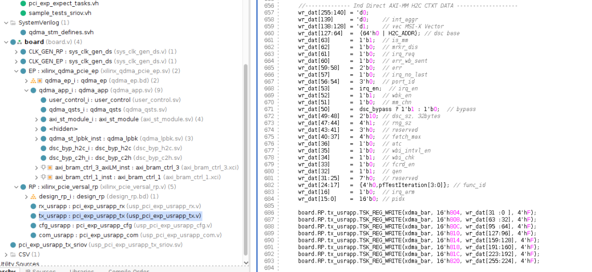
Task: Click the green dot icon of sample_tests_sriov.vh
Action: tap(23, 12)
